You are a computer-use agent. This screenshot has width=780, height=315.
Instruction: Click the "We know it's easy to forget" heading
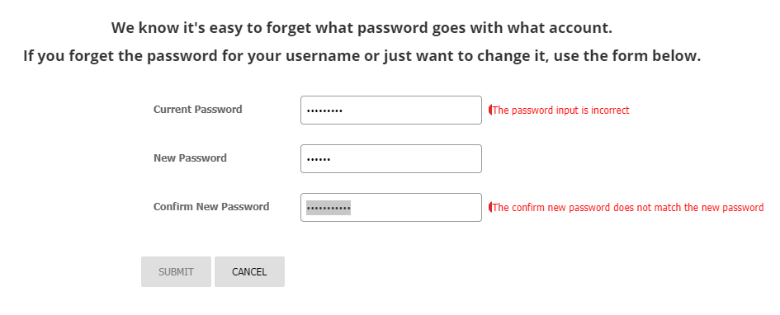click(x=362, y=27)
